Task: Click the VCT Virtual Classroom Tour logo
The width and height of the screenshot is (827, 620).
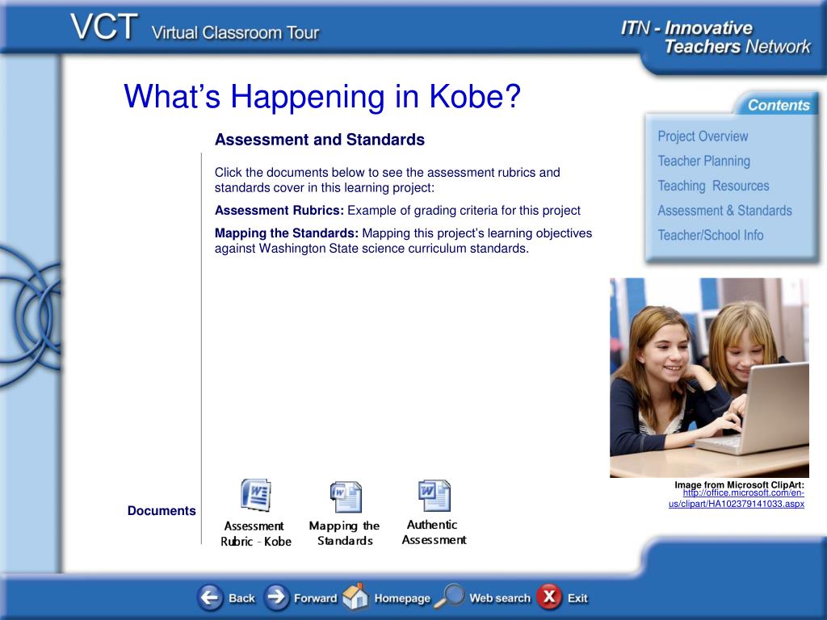Action: point(195,28)
